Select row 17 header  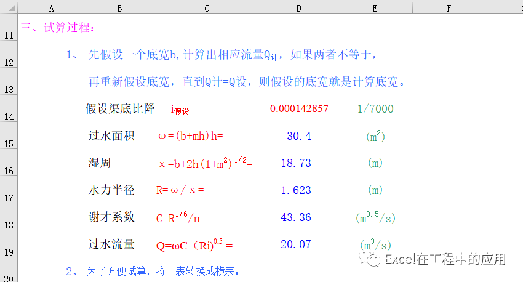(x=9, y=190)
